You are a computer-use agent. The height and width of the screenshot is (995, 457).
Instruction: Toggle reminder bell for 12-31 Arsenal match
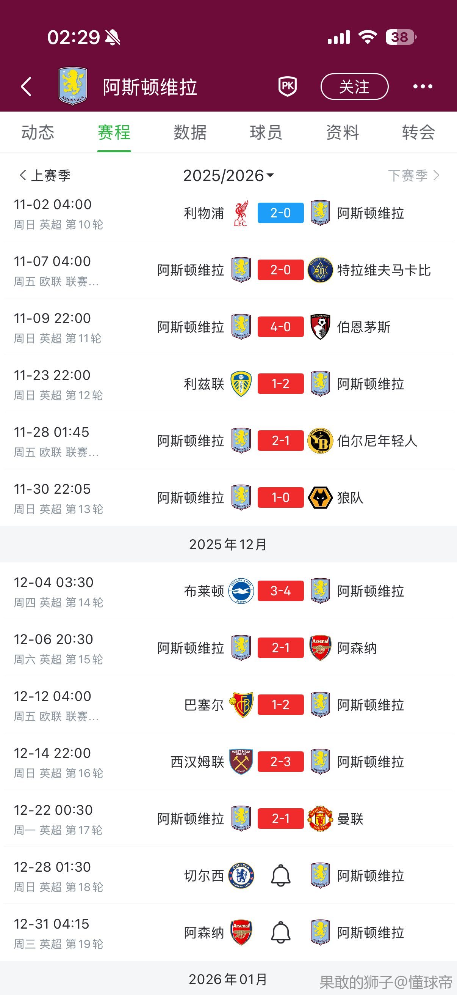point(281,932)
